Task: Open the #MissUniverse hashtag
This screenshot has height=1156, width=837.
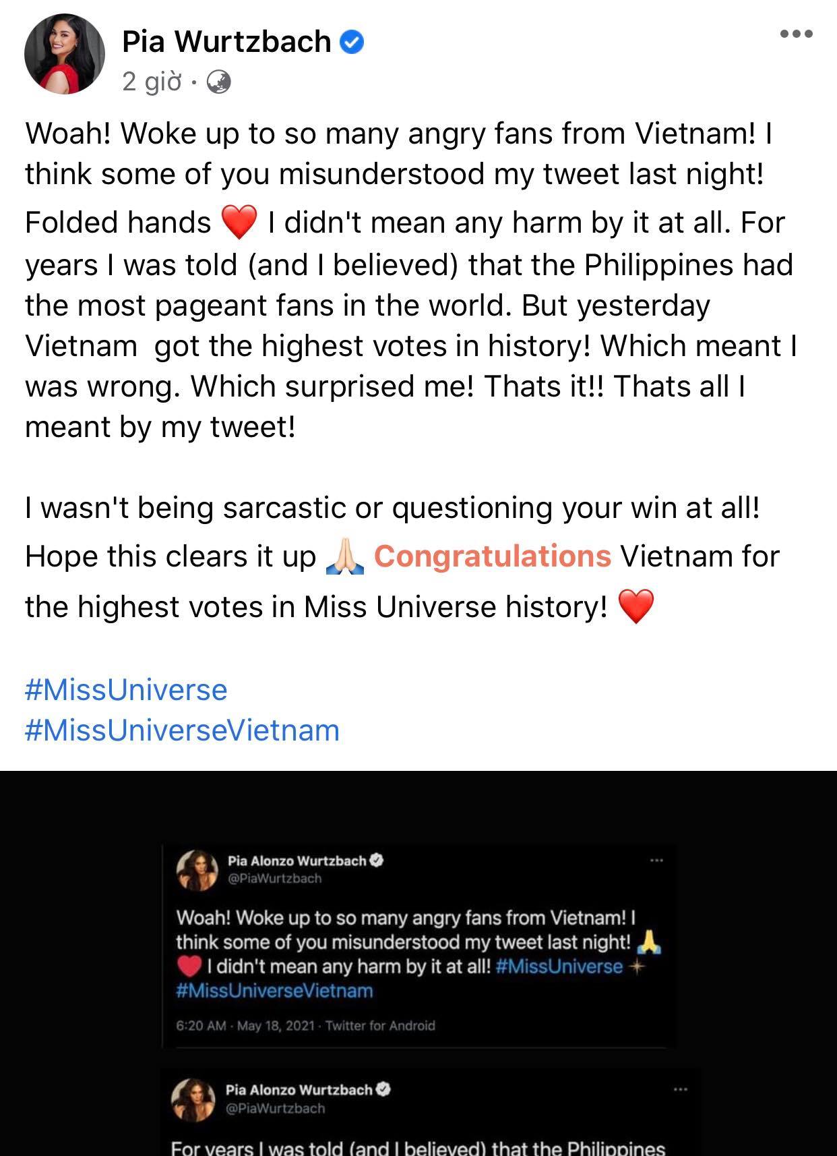Action: coord(125,690)
